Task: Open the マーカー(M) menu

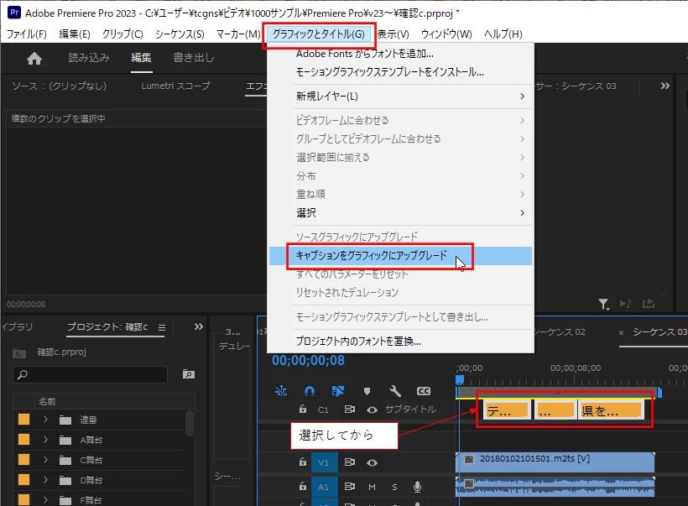Action: click(238, 34)
